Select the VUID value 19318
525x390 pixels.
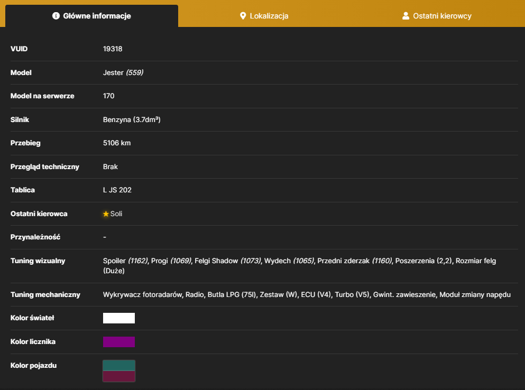tap(113, 49)
